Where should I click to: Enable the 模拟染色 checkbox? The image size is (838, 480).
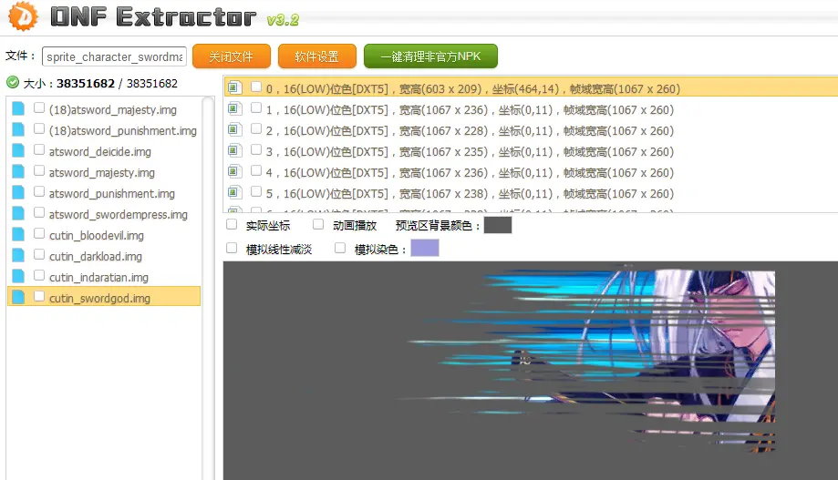(x=340, y=248)
